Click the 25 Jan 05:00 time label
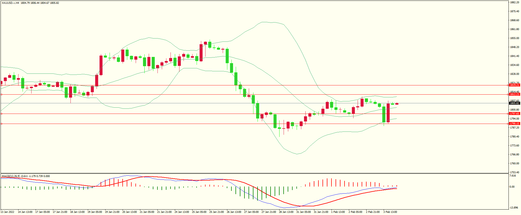The width and height of the screenshot is (521, 215). click(199, 212)
